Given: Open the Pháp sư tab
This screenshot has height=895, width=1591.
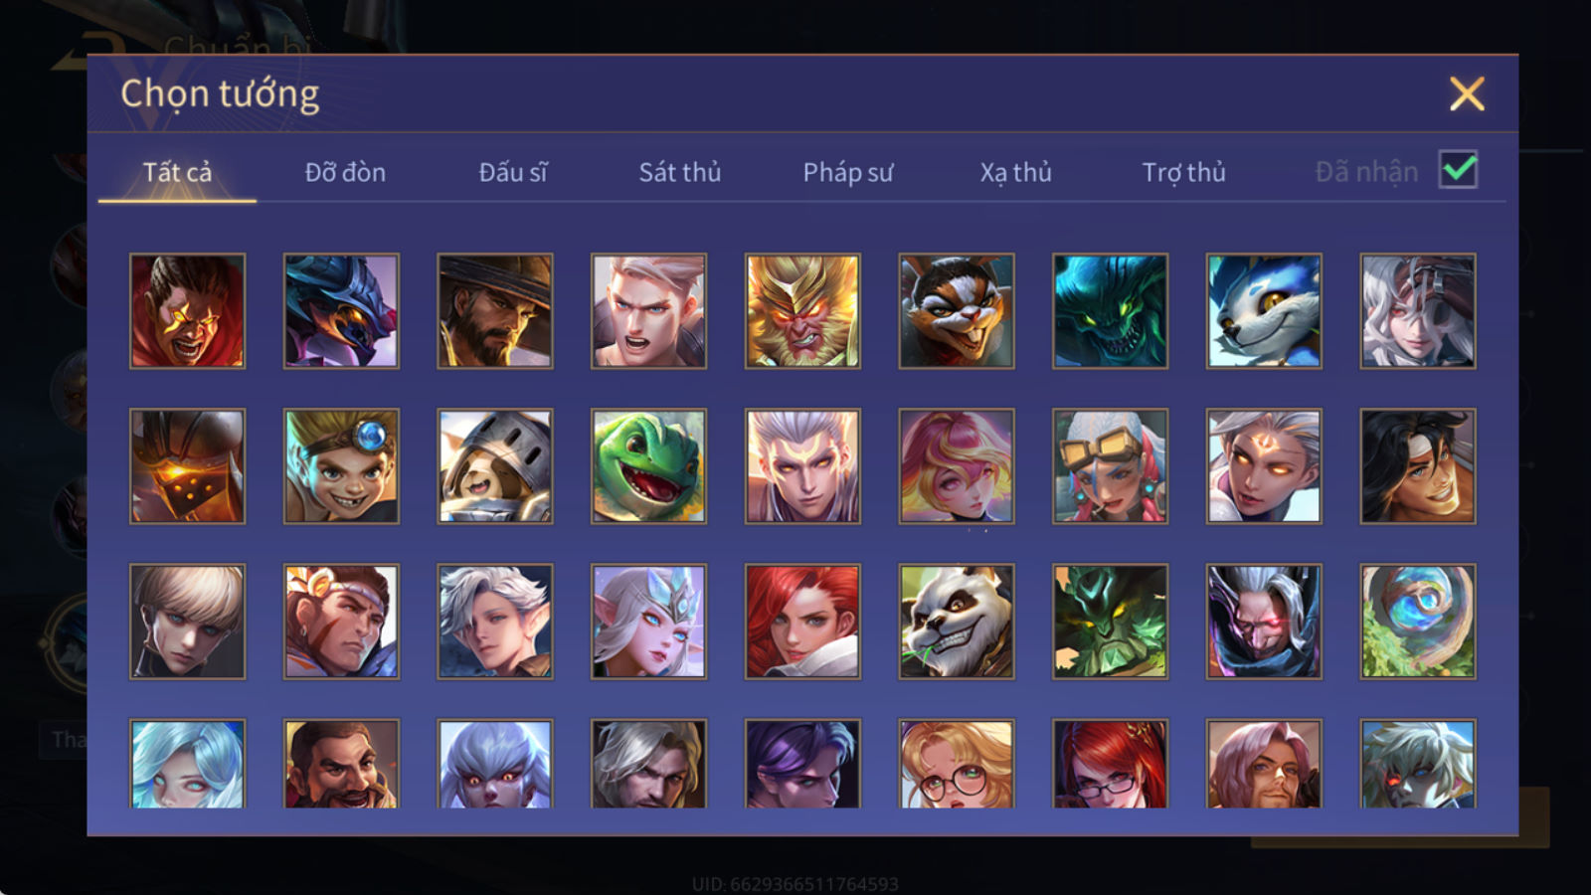Looking at the screenshot, I should point(848,172).
